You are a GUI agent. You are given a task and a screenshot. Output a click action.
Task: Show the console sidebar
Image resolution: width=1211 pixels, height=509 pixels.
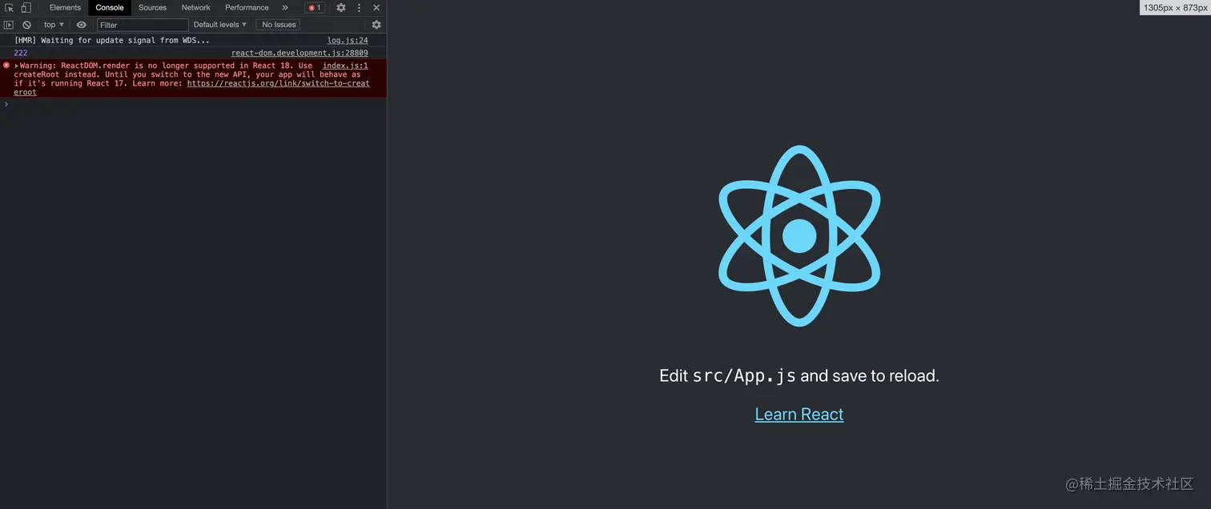tap(9, 25)
